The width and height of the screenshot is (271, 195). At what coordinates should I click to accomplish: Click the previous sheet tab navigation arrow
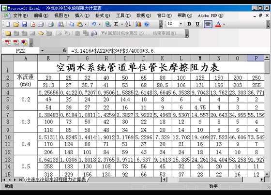(9, 180)
